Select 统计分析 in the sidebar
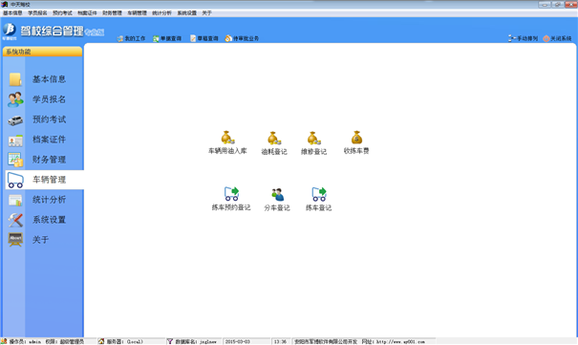This screenshot has height=345, width=578. (x=44, y=200)
